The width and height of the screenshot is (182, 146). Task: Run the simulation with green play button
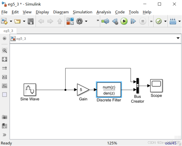coord(124,21)
